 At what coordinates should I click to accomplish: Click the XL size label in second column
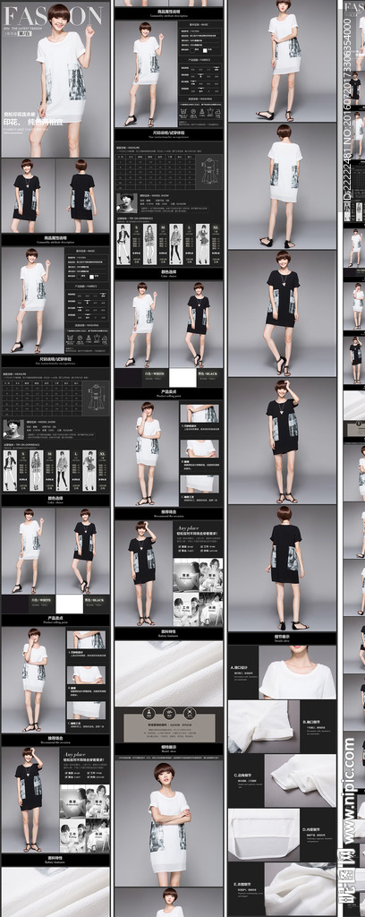pyautogui.click(x=215, y=227)
